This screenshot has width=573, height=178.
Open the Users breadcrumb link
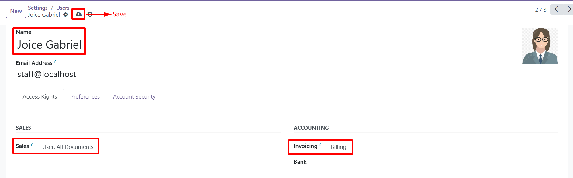(63, 8)
